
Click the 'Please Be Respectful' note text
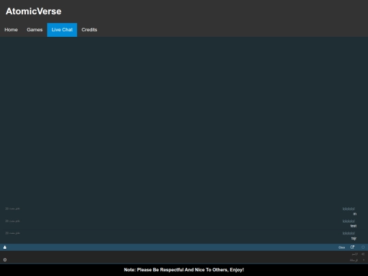click(184, 270)
